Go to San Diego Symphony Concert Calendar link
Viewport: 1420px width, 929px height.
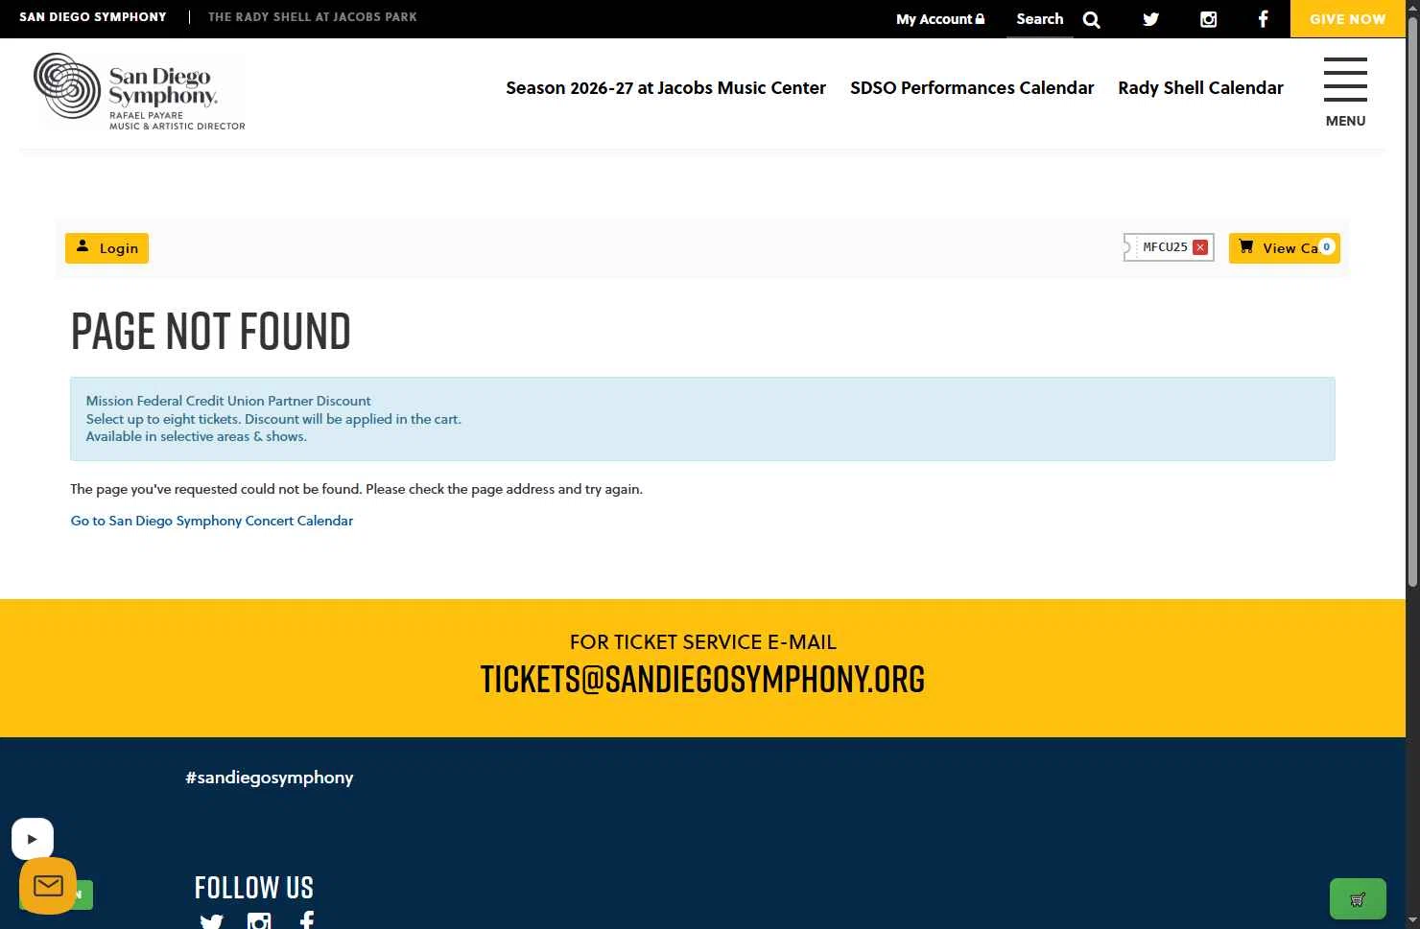coord(212,521)
